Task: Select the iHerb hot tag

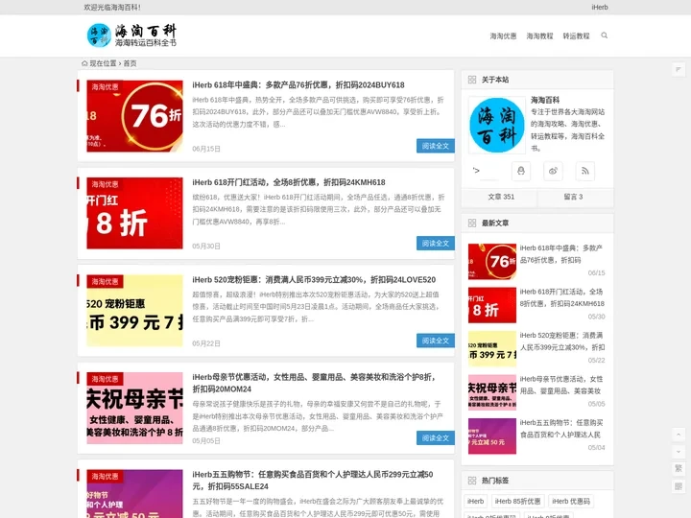Action: click(x=475, y=502)
